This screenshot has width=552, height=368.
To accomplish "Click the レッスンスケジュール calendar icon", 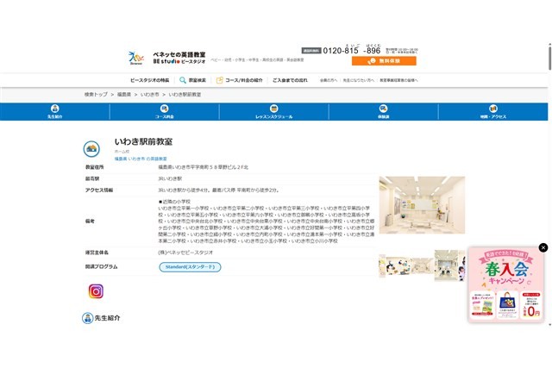I will click(274, 109).
